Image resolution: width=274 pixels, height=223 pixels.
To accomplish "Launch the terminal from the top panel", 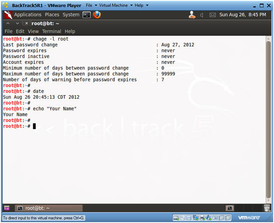I will pos(86,15).
